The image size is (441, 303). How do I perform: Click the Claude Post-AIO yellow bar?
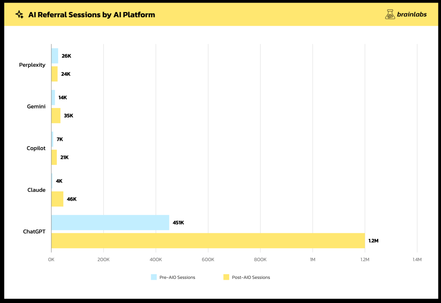tap(57, 199)
